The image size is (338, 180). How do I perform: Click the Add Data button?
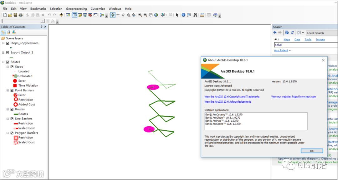coord(61,15)
